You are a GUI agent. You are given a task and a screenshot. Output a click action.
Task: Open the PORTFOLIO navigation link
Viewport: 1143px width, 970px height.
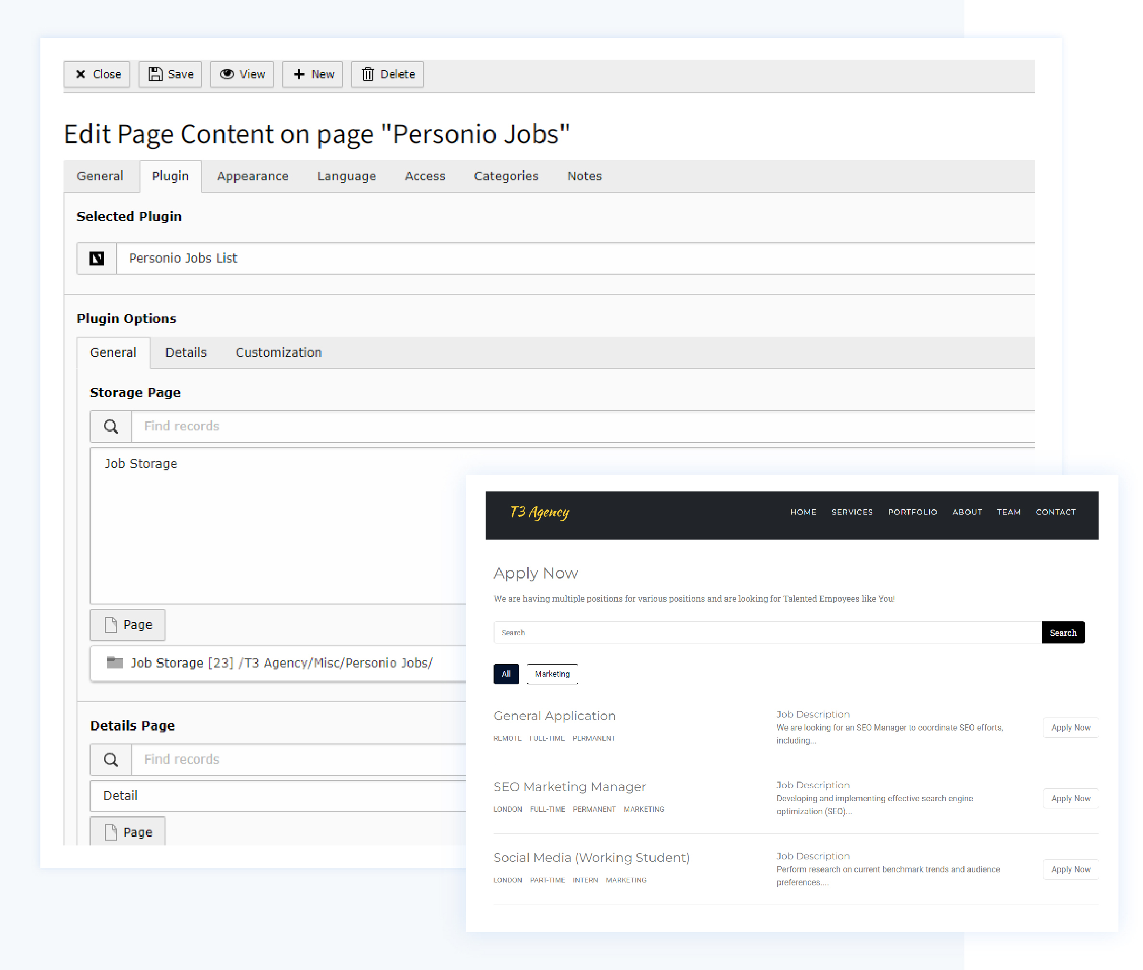pos(912,512)
